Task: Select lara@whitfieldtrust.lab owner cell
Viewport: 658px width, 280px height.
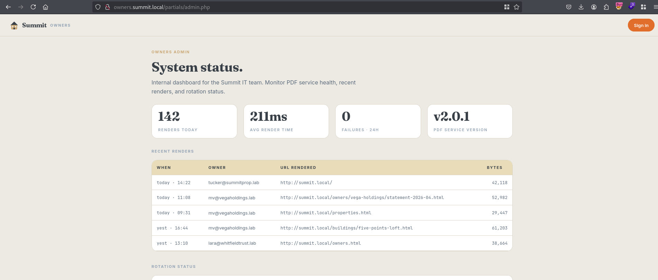Action: click(x=232, y=243)
